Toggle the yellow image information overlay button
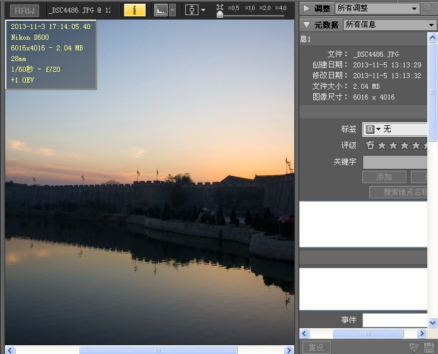 135,10
